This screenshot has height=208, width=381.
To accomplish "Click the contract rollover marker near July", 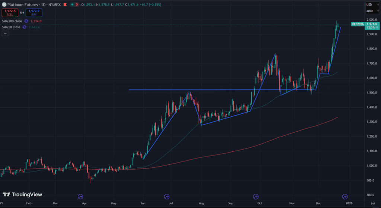I will click(166, 196).
